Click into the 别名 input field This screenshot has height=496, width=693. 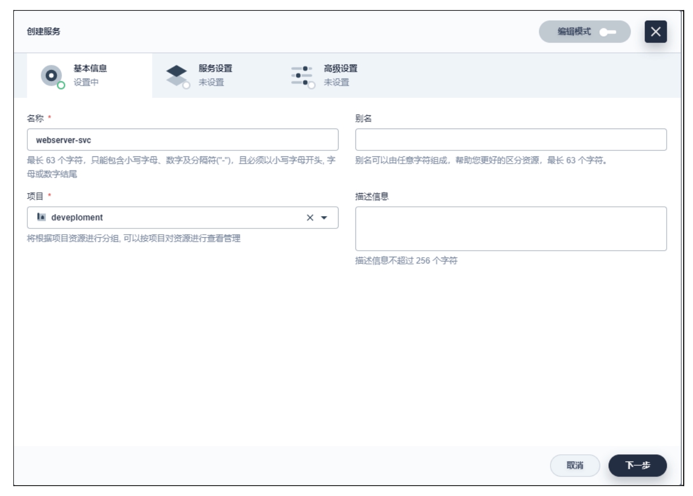click(x=510, y=140)
